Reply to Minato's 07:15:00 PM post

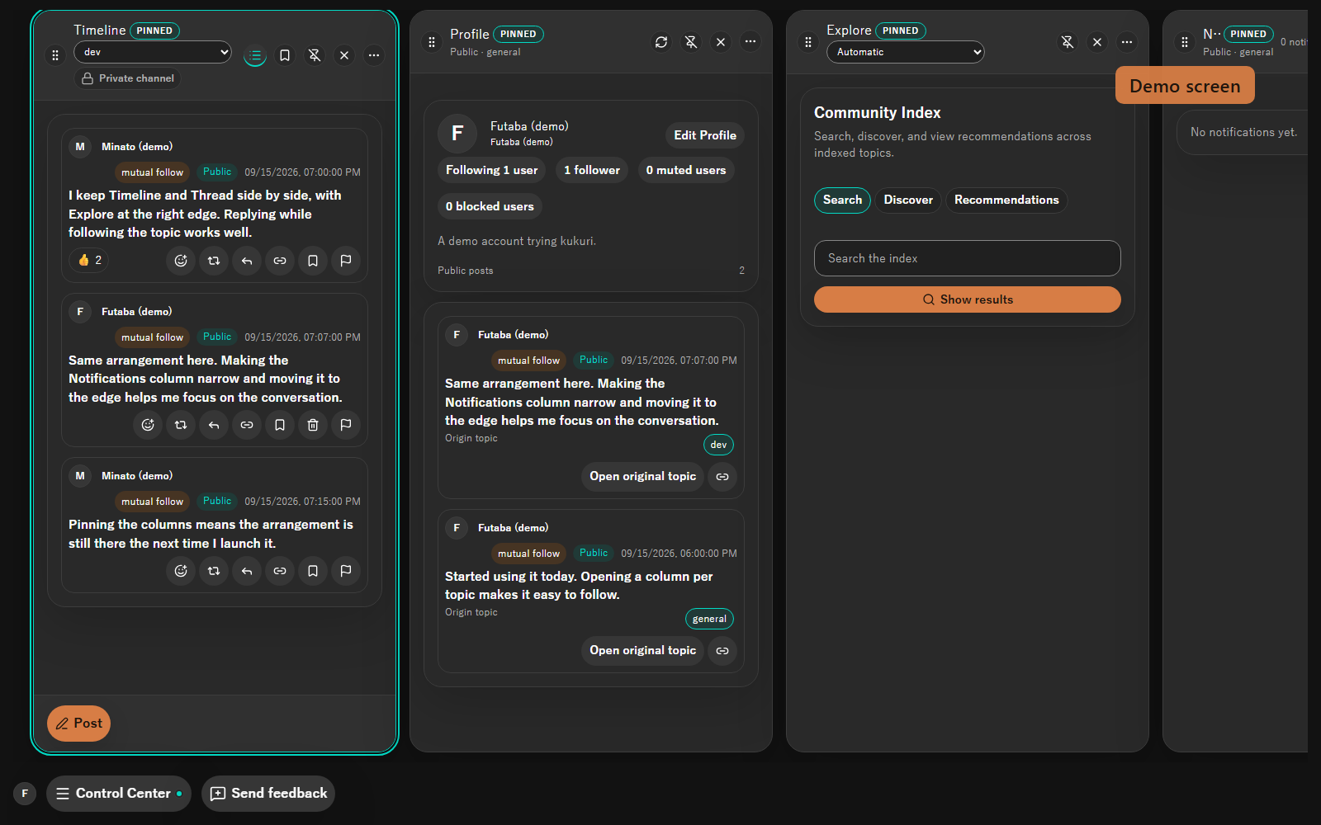coord(247,571)
